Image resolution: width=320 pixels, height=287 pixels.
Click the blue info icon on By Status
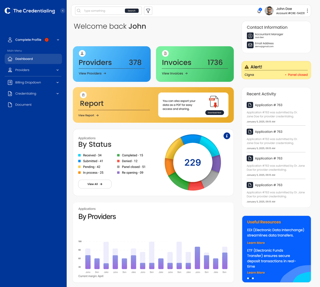[227, 136]
